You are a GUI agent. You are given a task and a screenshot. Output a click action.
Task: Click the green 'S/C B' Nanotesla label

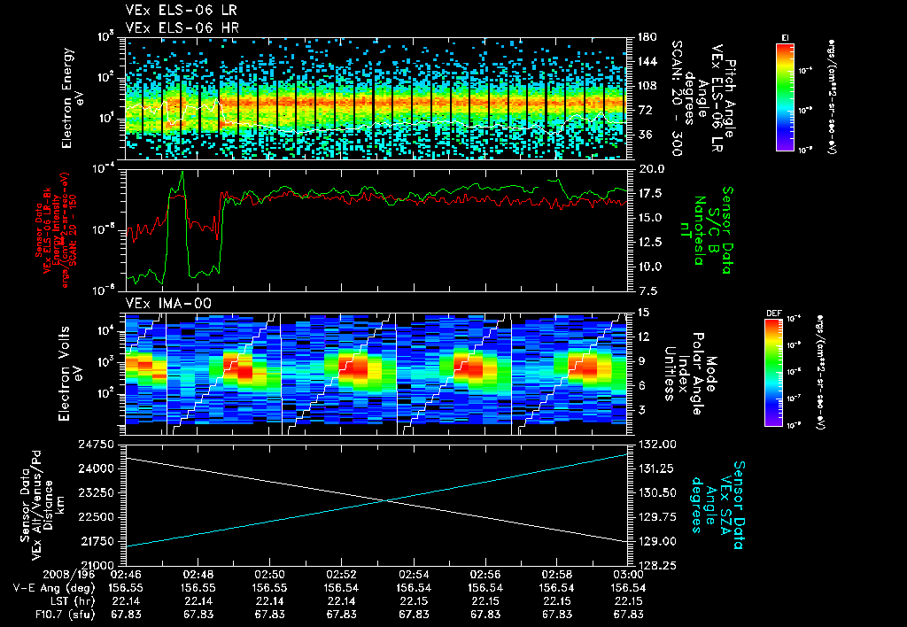click(713, 230)
